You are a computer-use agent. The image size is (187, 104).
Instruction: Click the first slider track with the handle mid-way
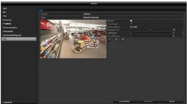(151, 30)
